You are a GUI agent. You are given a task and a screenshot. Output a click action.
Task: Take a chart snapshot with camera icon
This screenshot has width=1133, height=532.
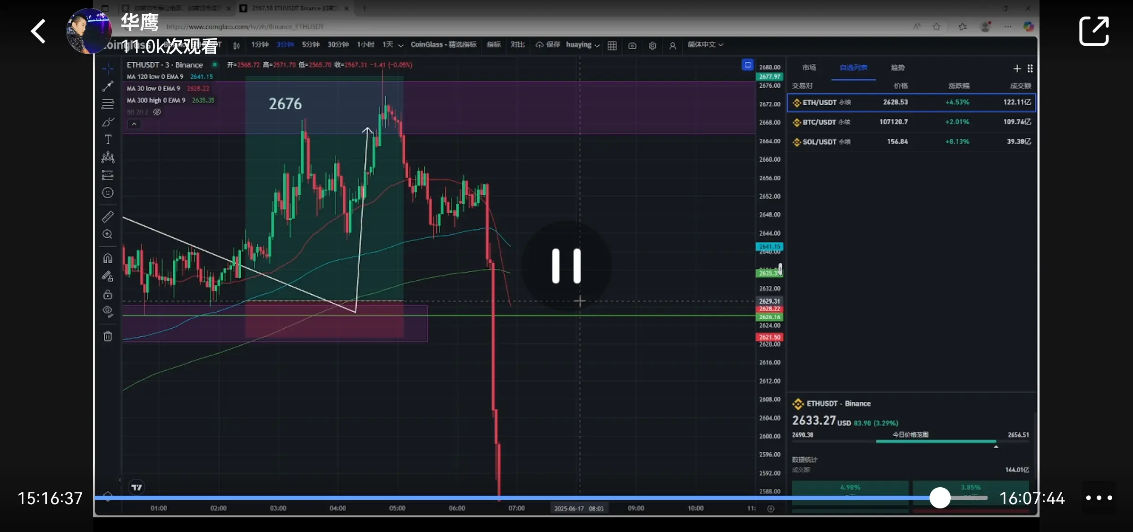632,45
